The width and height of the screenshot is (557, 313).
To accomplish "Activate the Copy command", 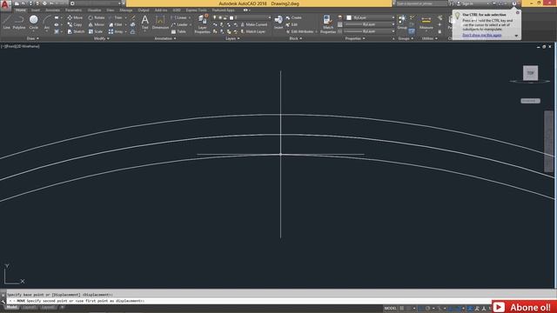I will point(75,24).
